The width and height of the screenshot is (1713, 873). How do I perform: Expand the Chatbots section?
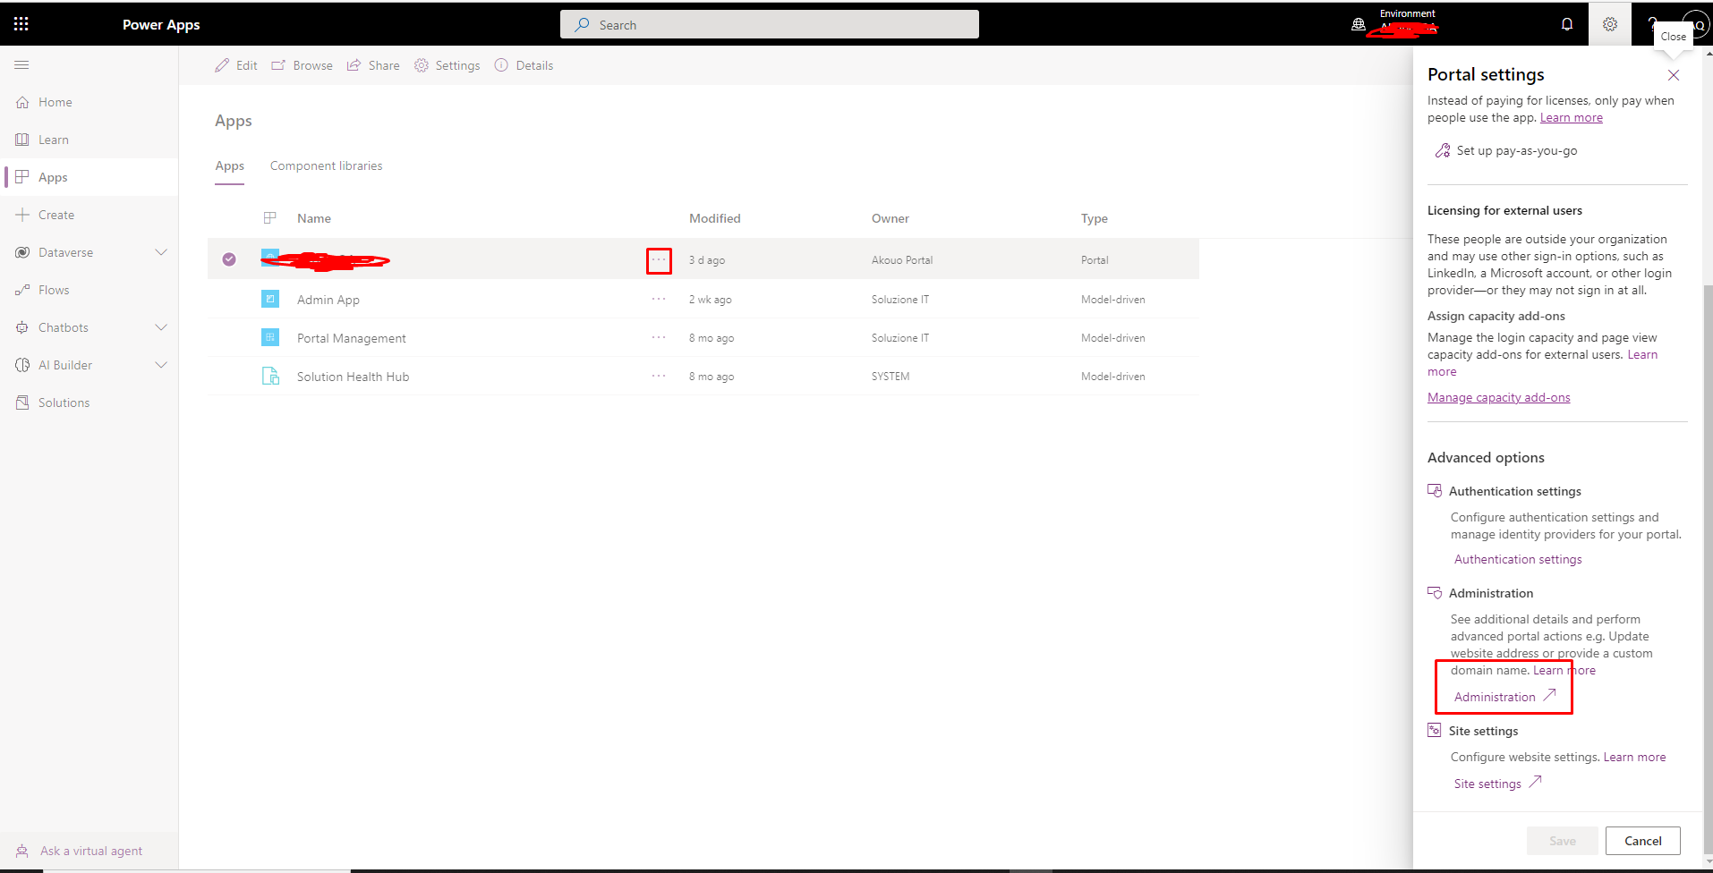point(161,326)
